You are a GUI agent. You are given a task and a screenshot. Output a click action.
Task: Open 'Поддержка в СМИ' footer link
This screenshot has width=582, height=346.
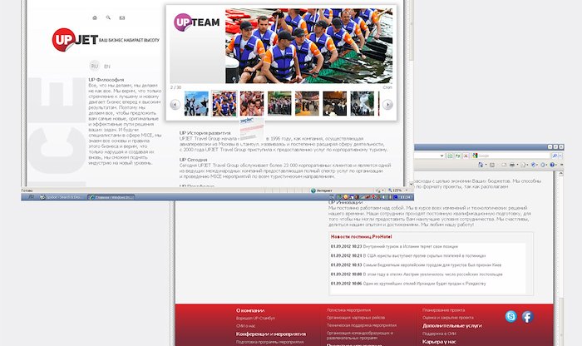(x=439, y=334)
